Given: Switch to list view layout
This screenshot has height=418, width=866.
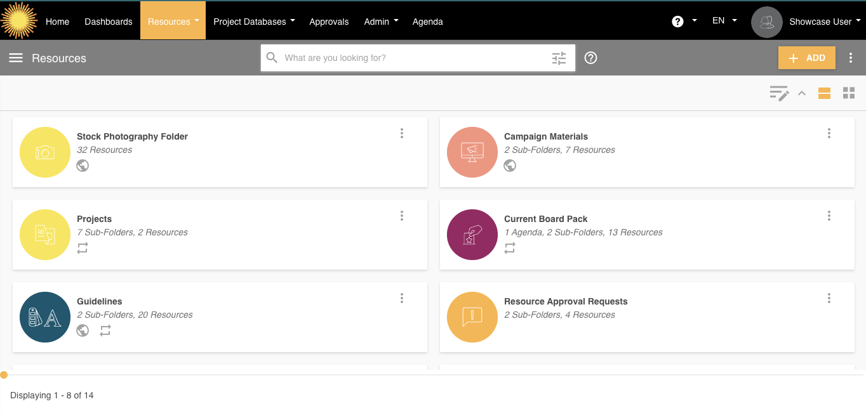Looking at the screenshot, I should point(824,93).
